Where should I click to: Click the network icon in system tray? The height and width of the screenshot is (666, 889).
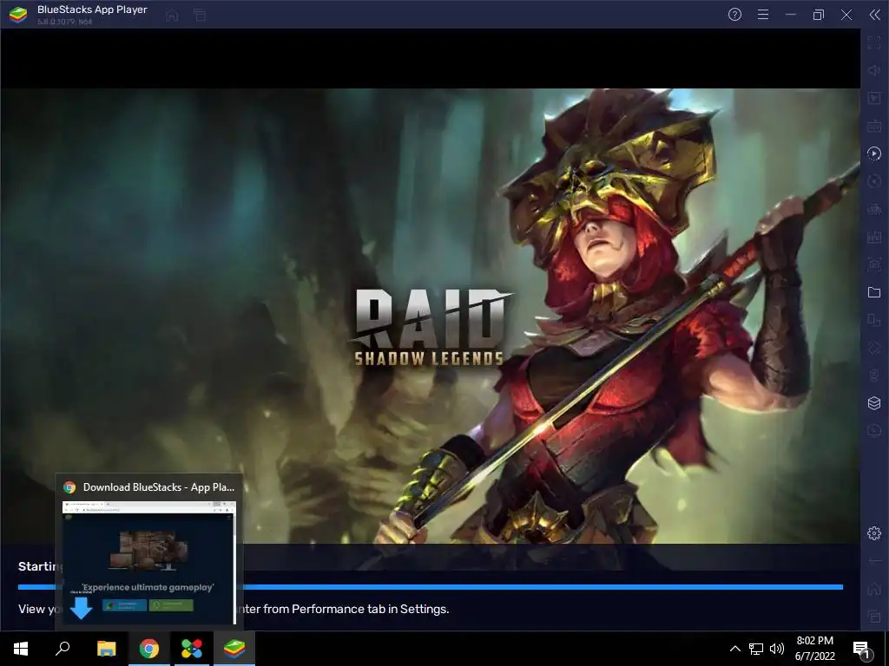tap(756, 649)
